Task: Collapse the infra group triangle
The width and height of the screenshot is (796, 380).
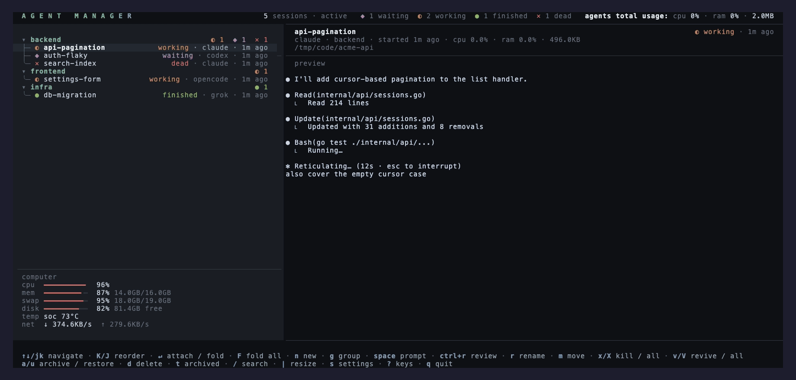Action: coord(24,87)
